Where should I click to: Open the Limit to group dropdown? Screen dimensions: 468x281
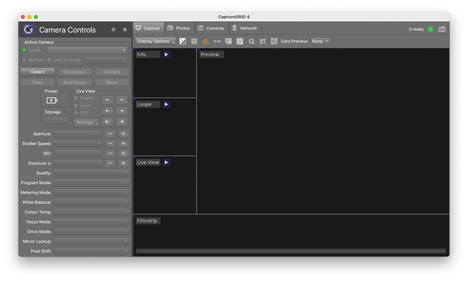(106, 60)
